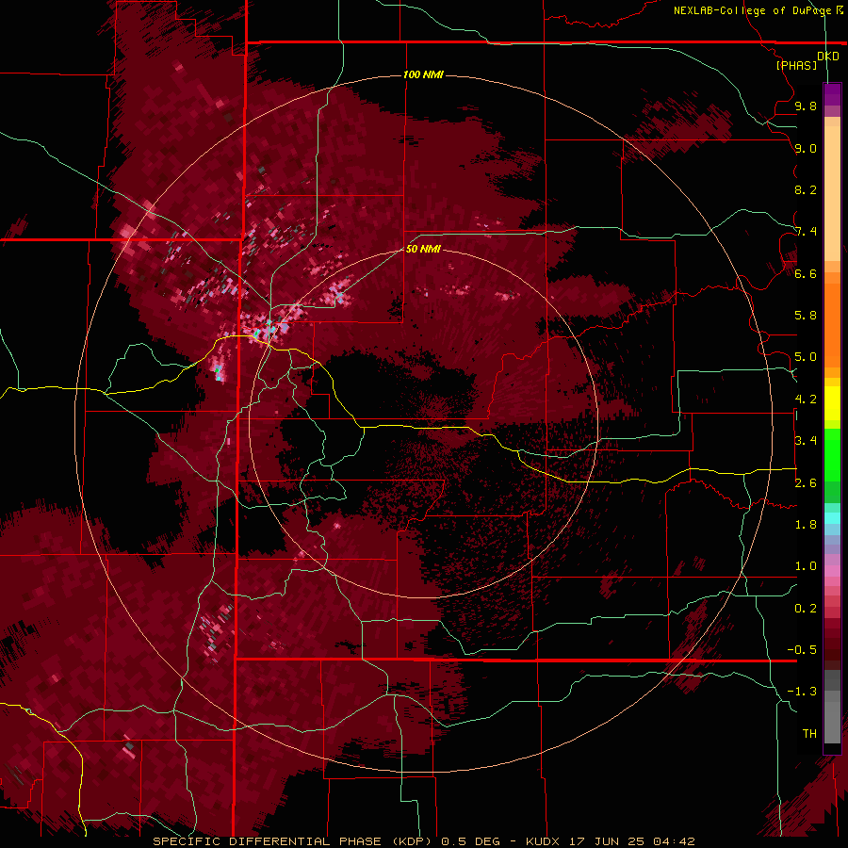Click the 2.6 scale value
Viewport: 848px width, 848px height.
(x=806, y=483)
